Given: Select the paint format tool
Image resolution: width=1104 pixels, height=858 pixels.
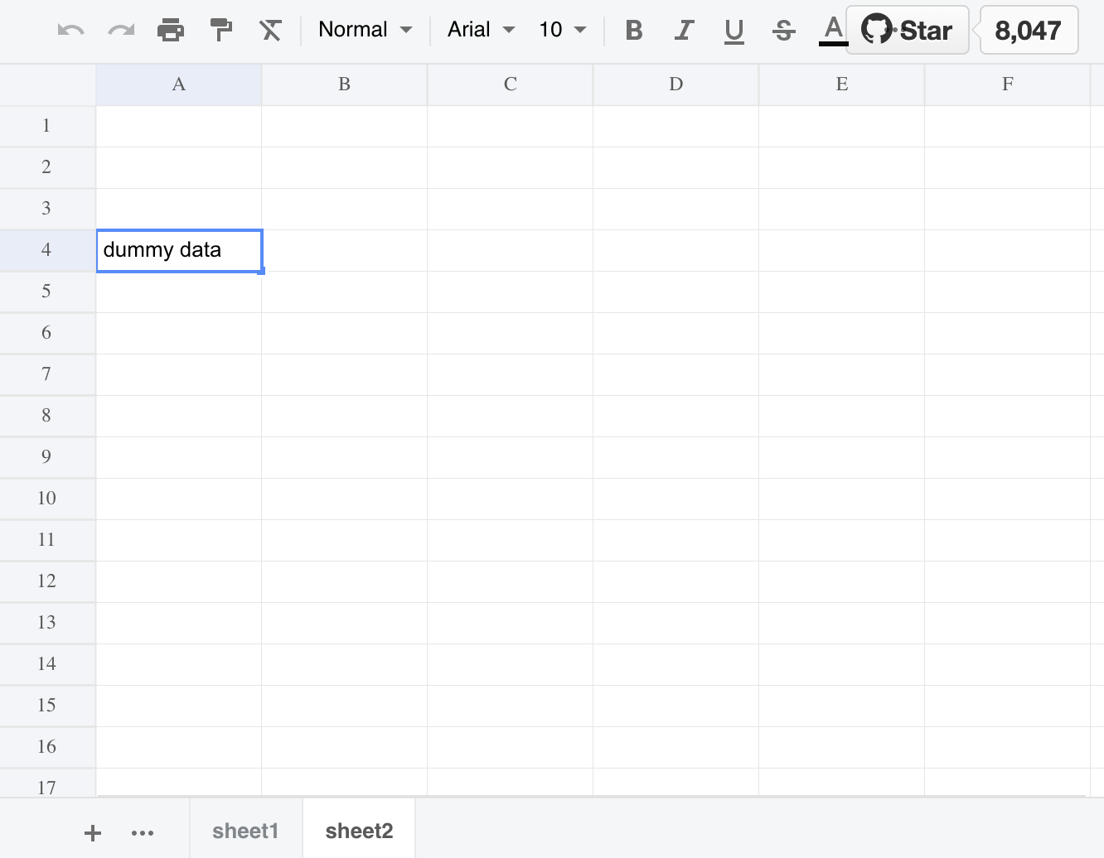Looking at the screenshot, I should pyautogui.click(x=220, y=29).
